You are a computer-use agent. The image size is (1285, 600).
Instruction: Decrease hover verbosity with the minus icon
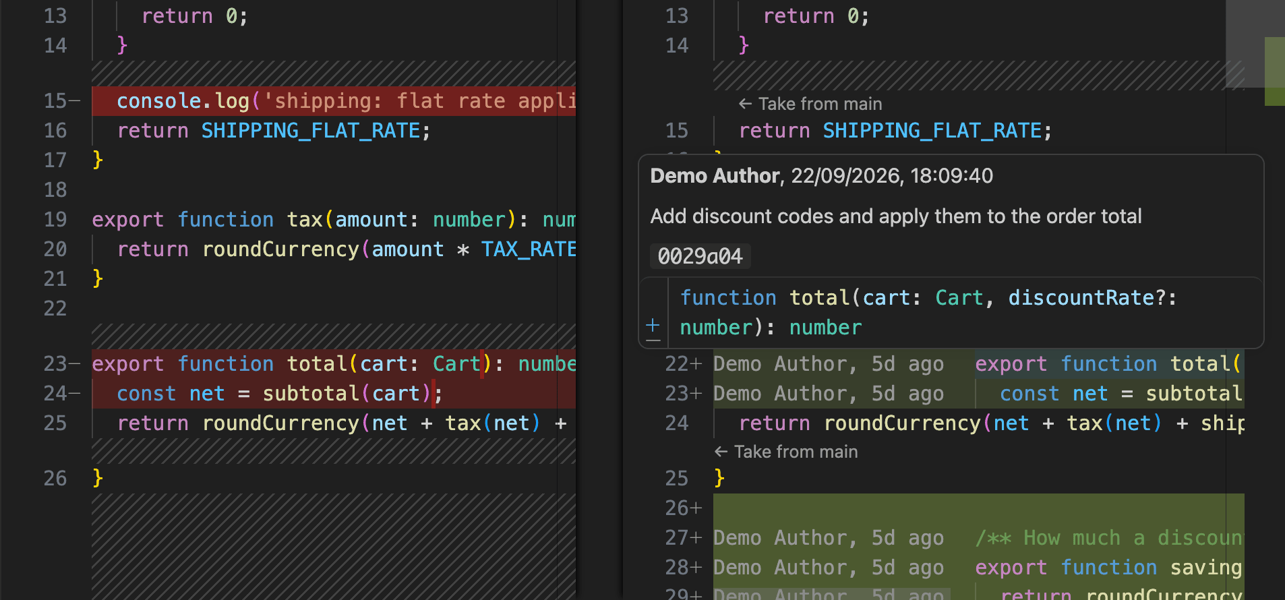653,340
